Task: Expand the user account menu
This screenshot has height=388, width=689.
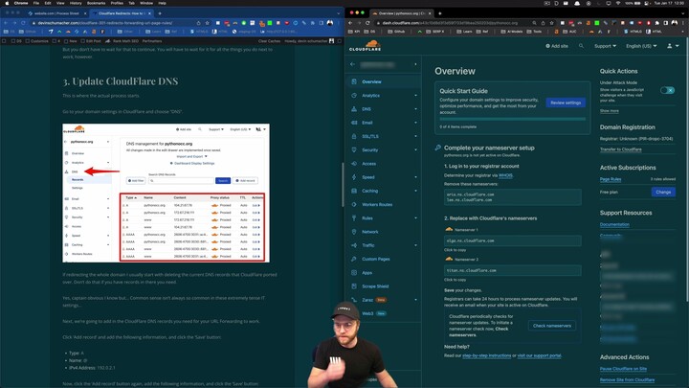Action: click(672, 46)
